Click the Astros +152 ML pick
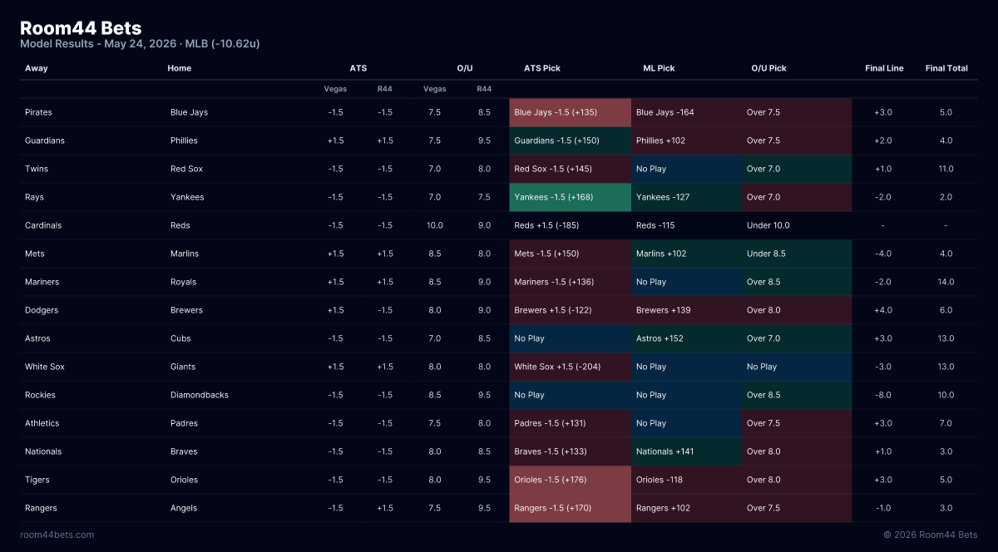The width and height of the screenshot is (998, 552). pyautogui.click(x=686, y=338)
